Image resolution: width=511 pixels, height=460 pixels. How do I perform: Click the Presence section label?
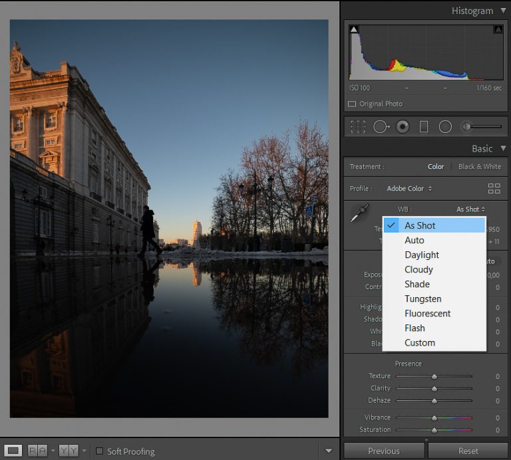tap(408, 364)
